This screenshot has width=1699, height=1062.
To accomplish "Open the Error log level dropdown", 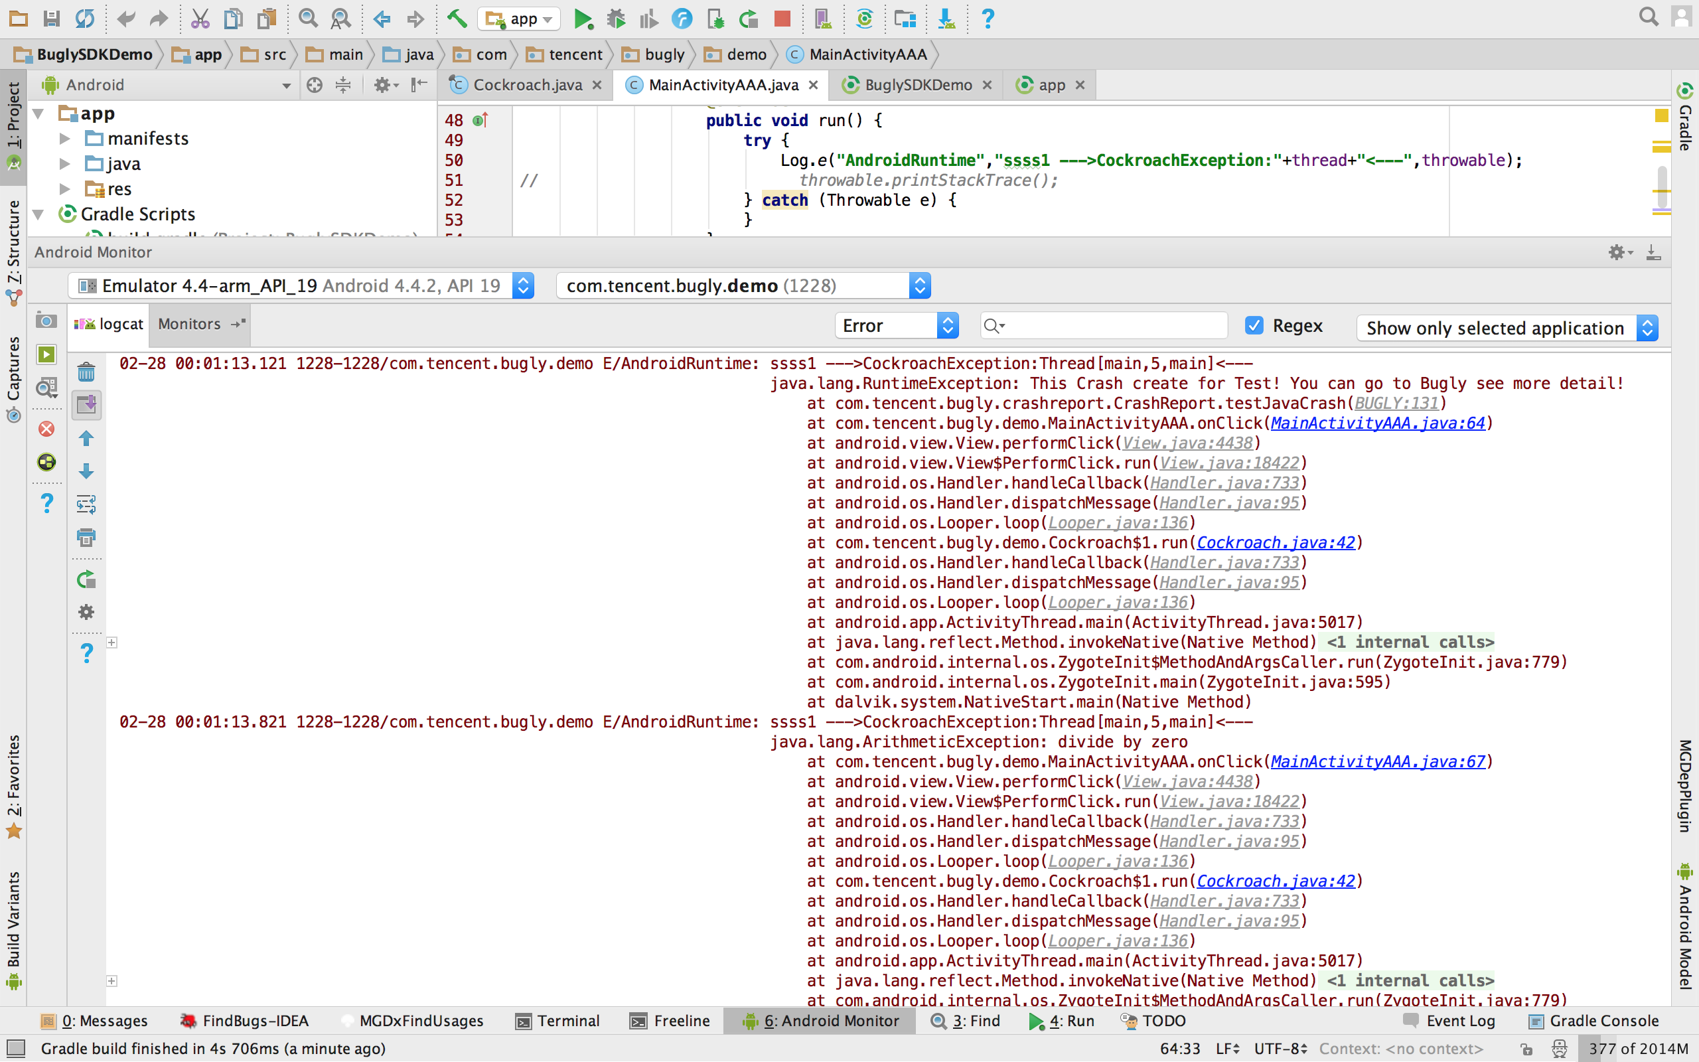I will [x=897, y=325].
